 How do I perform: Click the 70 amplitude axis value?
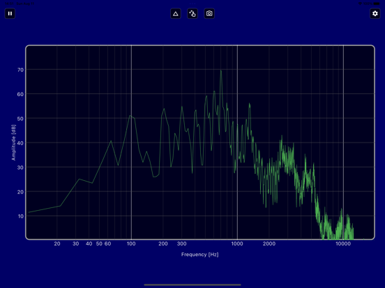[20, 70]
